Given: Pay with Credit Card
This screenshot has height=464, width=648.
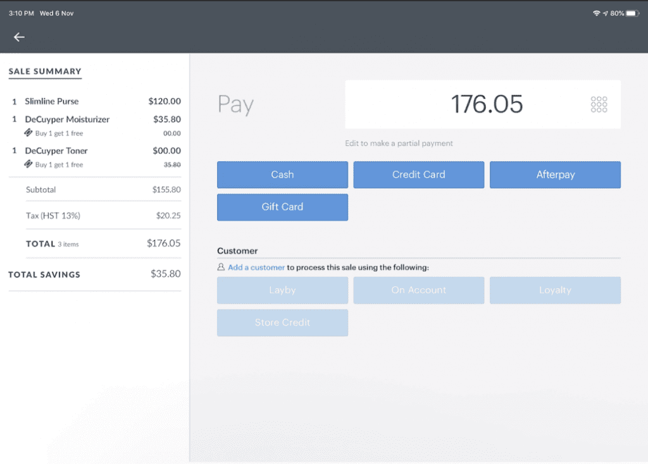Looking at the screenshot, I should [x=419, y=174].
